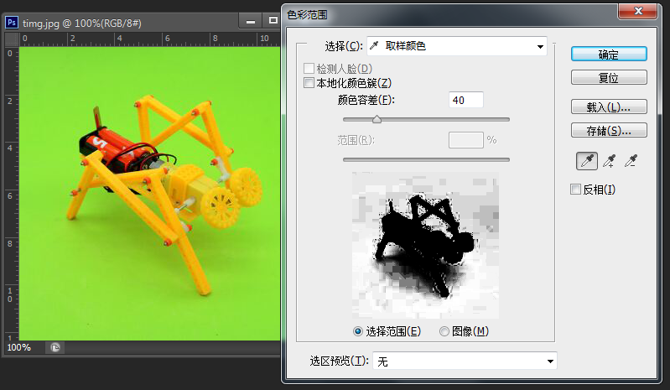Click the 范围 range slider track
The width and height of the screenshot is (670, 390).
426,159
